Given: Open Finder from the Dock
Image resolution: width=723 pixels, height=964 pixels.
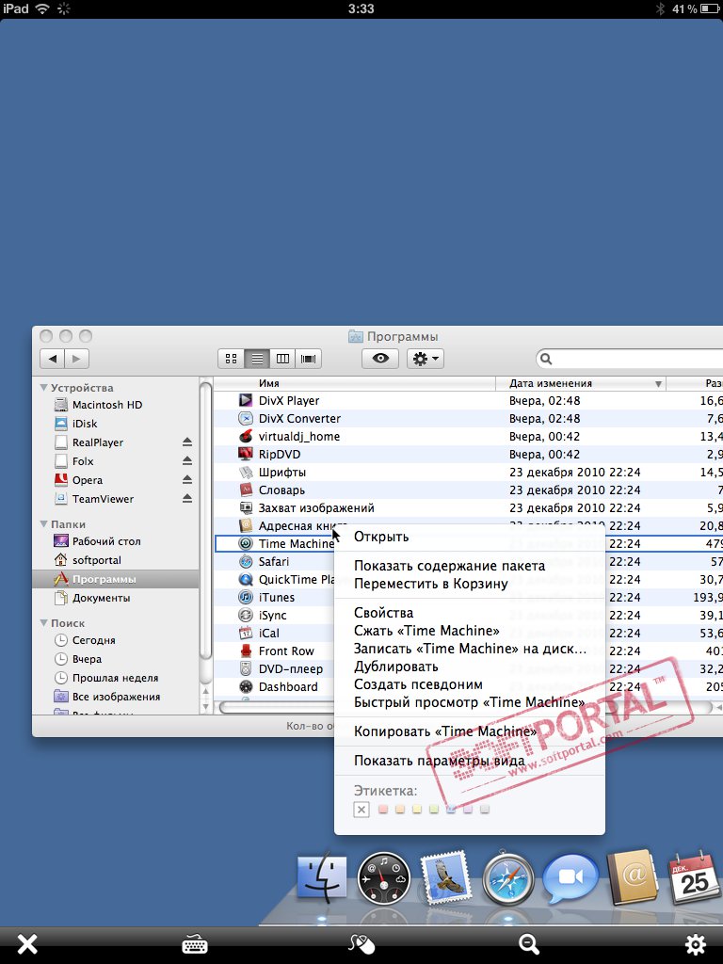Looking at the screenshot, I should coord(322,878).
